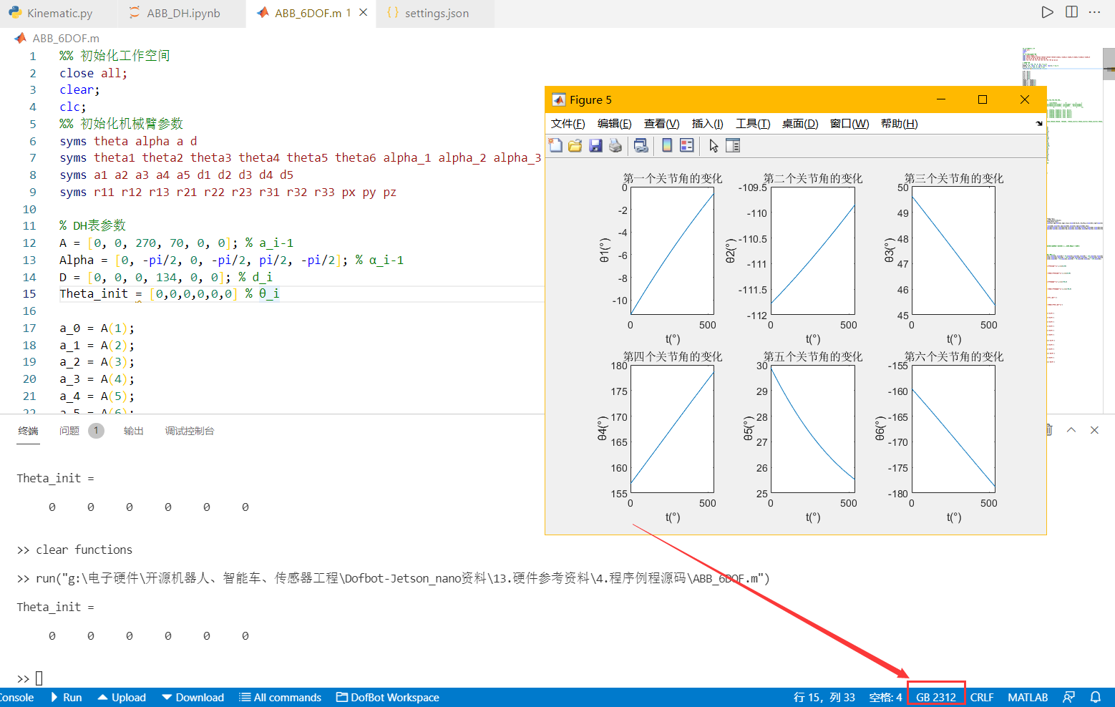Open the editor more actions menu
Screen dimensions: 1115x707
point(1094,11)
